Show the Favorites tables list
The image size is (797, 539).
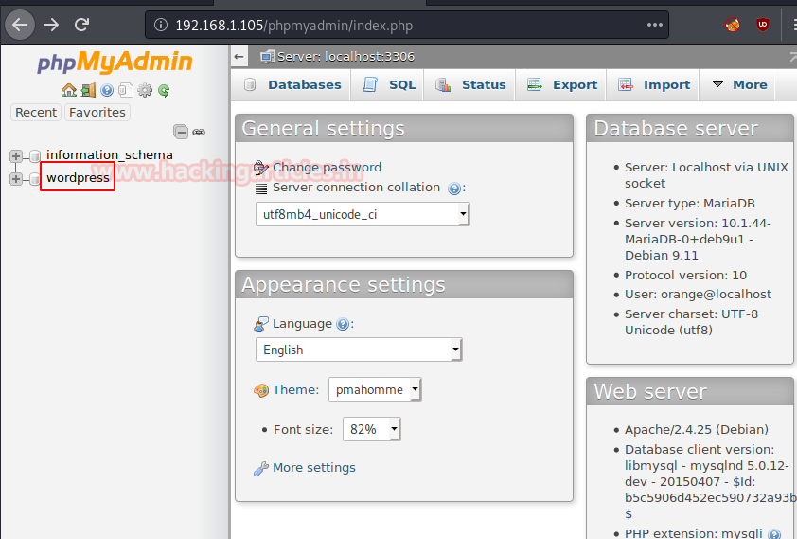(x=97, y=112)
